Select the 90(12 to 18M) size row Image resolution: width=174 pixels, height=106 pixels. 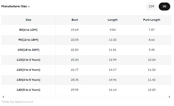[x=86, y=40]
